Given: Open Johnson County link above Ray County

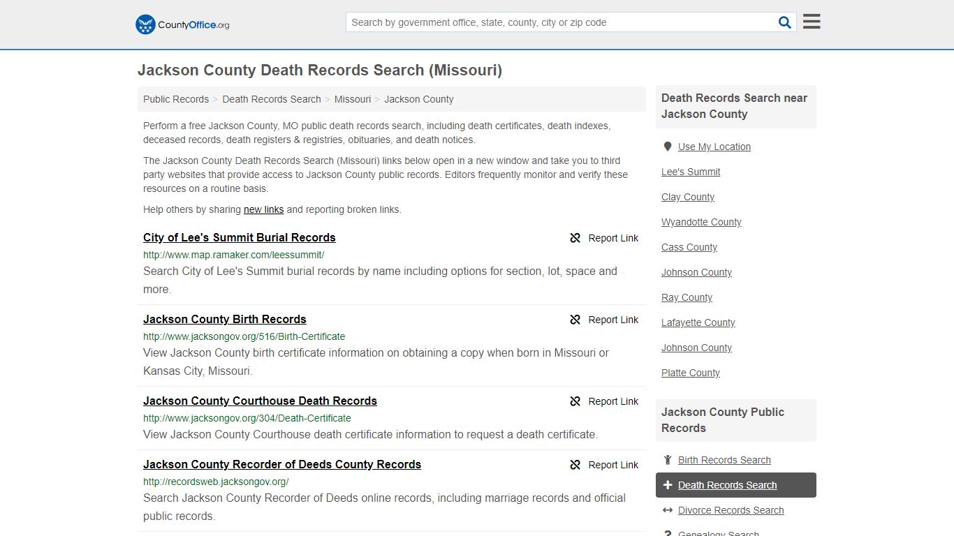Looking at the screenshot, I should click(696, 272).
